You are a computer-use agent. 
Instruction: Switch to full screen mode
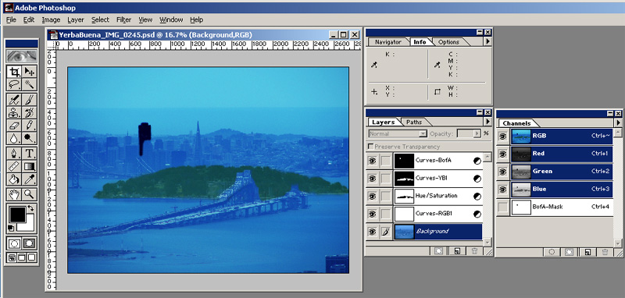point(32,257)
